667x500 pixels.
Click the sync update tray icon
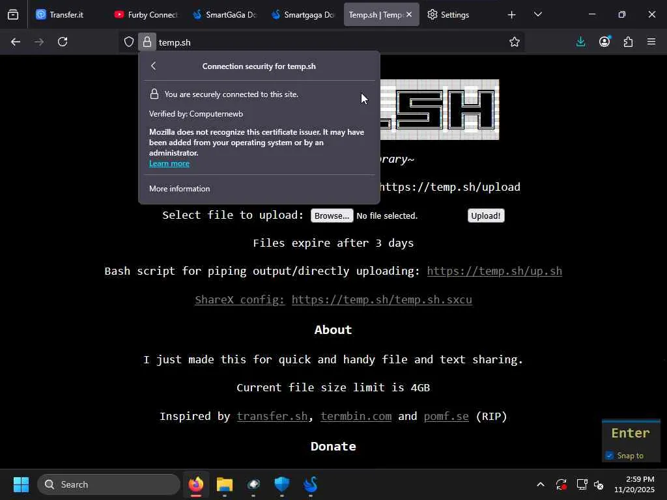(x=561, y=484)
